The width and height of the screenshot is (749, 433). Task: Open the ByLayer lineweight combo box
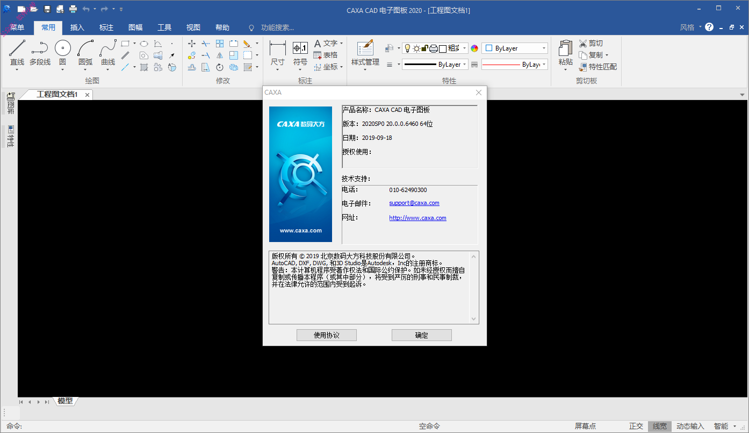click(435, 65)
